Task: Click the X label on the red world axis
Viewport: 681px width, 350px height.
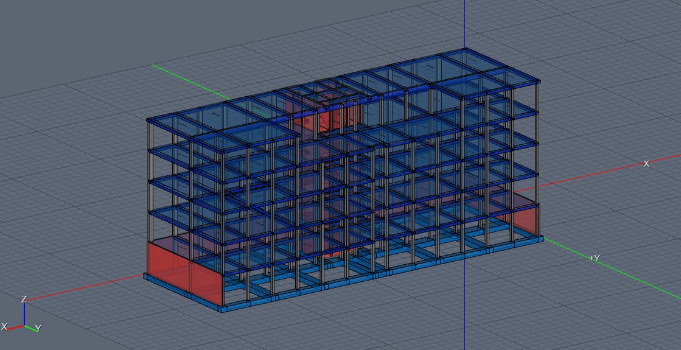Action: tap(646, 164)
